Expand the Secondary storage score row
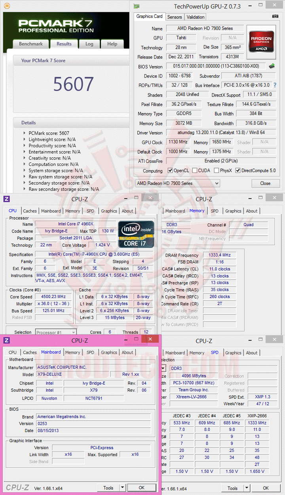 (25, 183)
